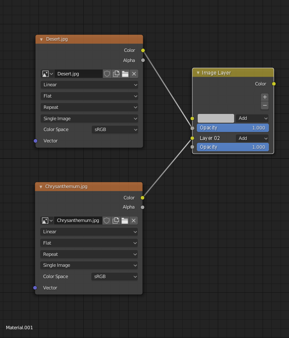Browse images icon in Chrysanthemum.jpg node
This screenshot has width=289, height=338.
pyautogui.click(x=47, y=221)
